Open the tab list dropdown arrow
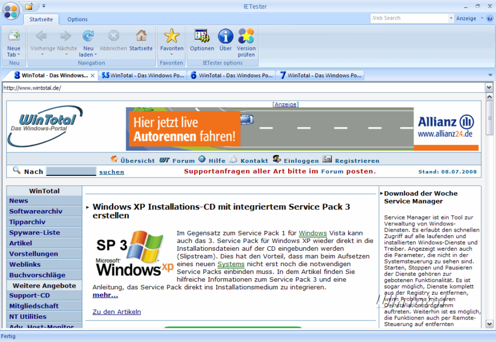496x342 pixels. pyautogui.click(x=490, y=75)
